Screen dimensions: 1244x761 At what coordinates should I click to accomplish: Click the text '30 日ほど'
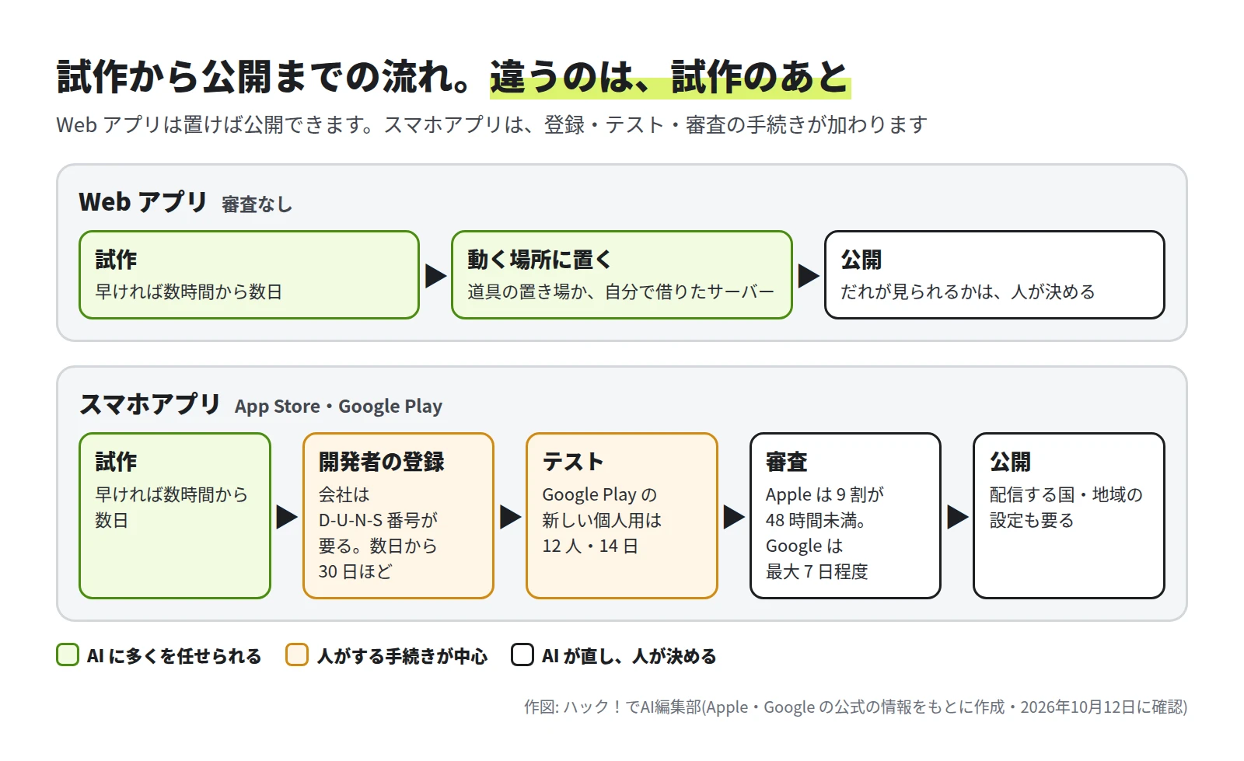[x=355, y=571]
